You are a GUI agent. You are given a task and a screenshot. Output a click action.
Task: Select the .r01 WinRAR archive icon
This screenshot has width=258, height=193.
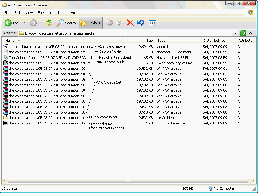(6, 74)
